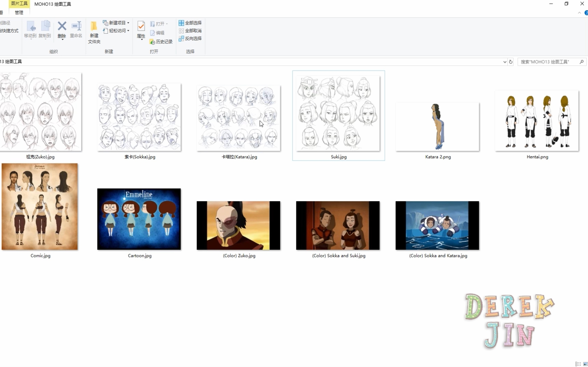
Task: Switch to large thumbnails view
Action: 585,364
